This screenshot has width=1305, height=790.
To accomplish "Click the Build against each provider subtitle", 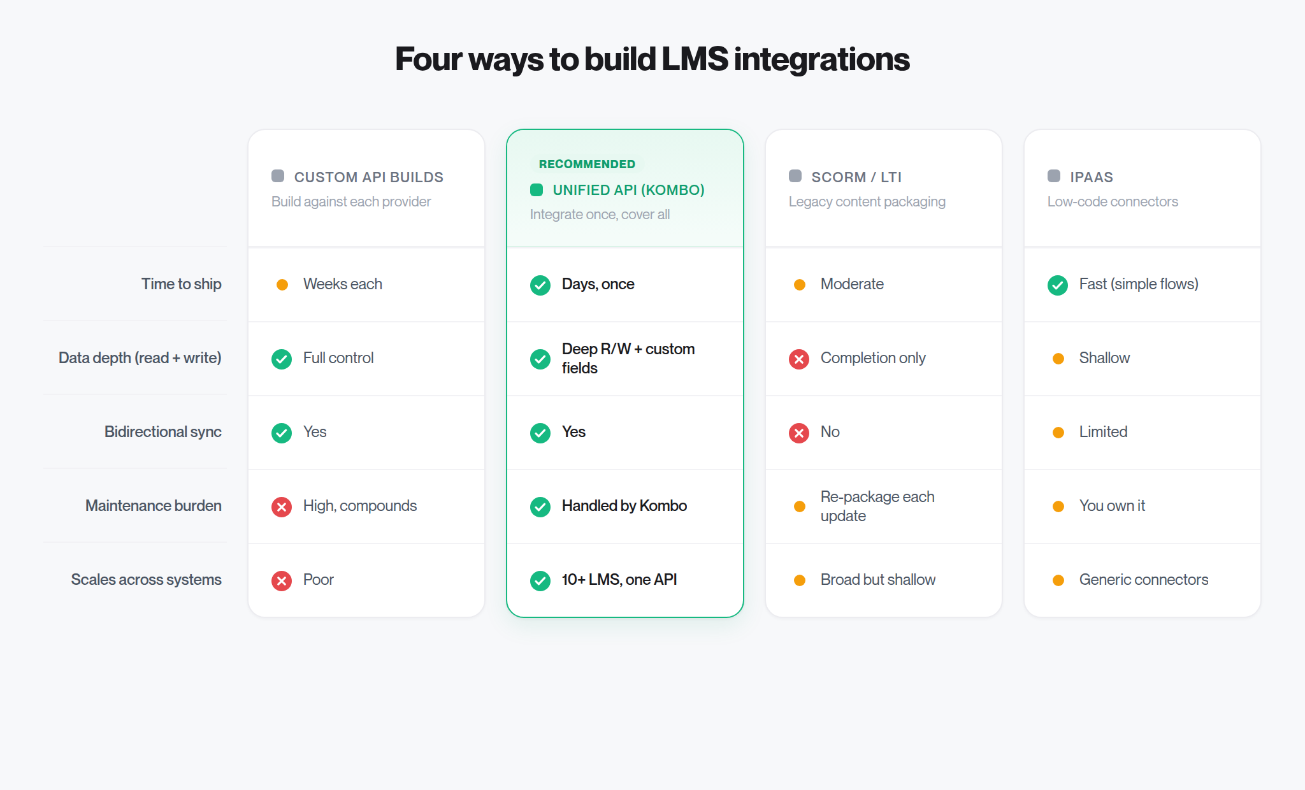I will tap(351, 202).
